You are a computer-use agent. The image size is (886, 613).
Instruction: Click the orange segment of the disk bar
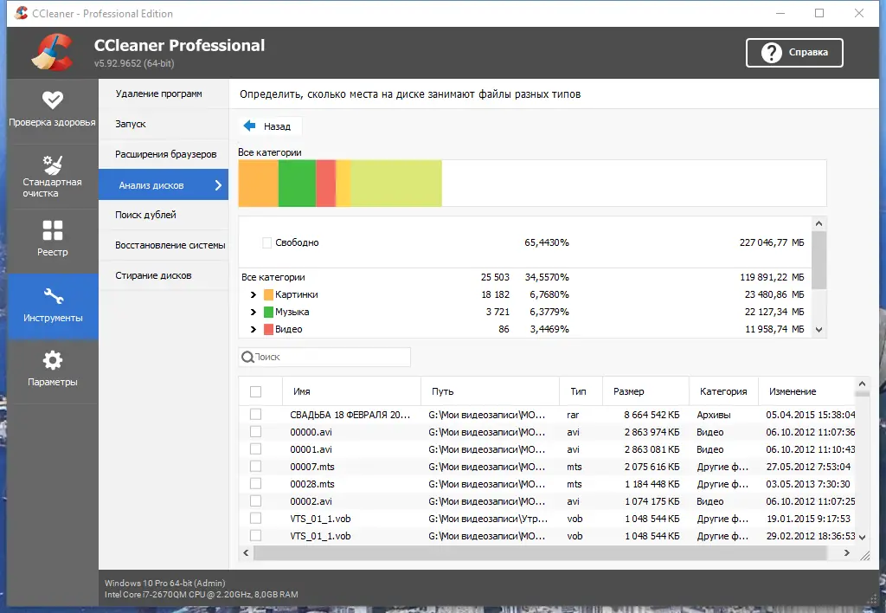coord(258,184)
